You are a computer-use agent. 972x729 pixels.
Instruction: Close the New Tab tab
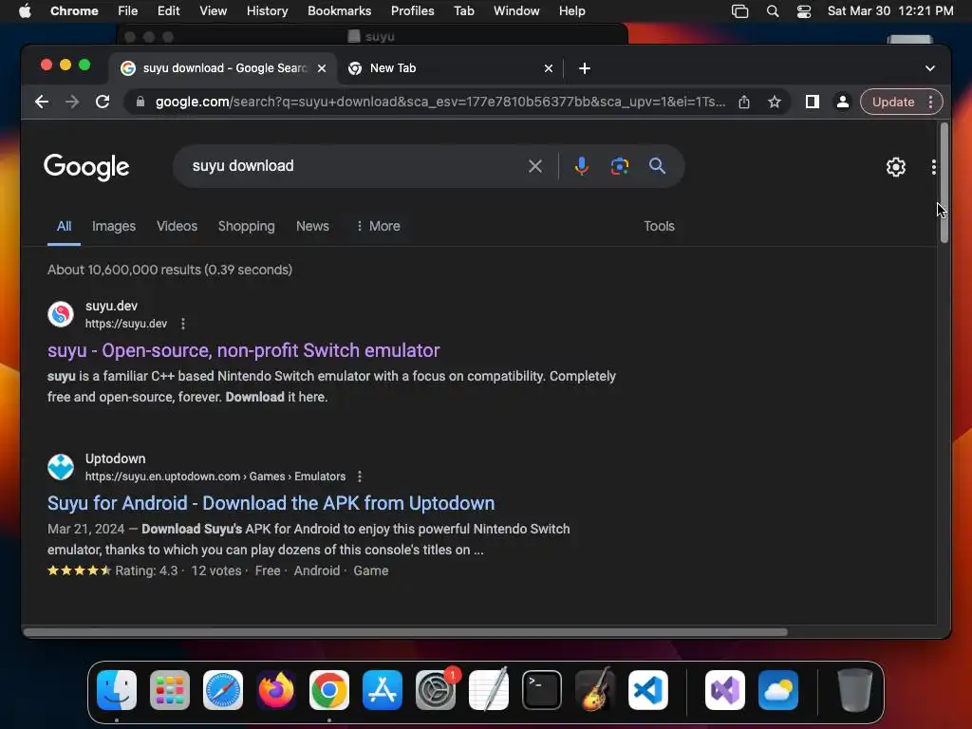[x=549, y=68]
